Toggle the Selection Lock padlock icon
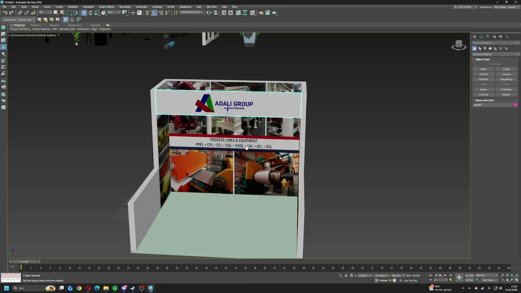The width and height of the screenshot is (521, 293). tap(346, 276)
